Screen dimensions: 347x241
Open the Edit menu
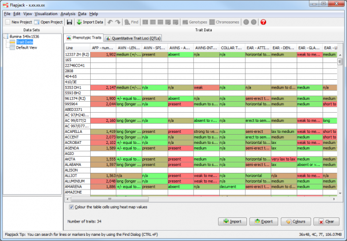coord(17,14)
